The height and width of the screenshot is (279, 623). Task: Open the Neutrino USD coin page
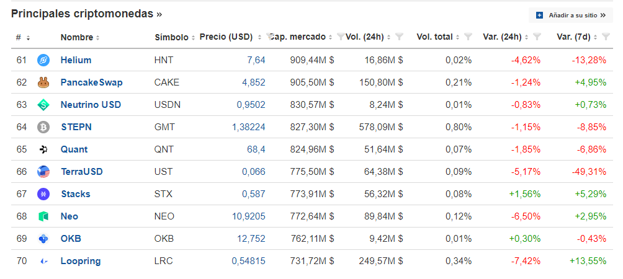[91, 105]
